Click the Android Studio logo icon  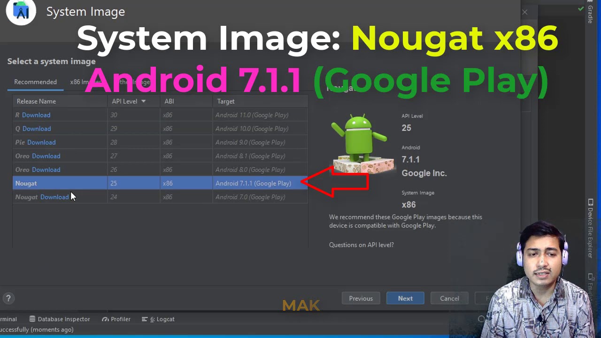[21, 11]
